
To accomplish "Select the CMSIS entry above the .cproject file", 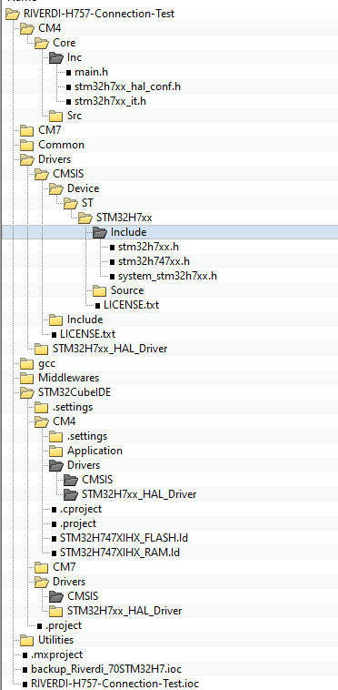I will point(98,480).
